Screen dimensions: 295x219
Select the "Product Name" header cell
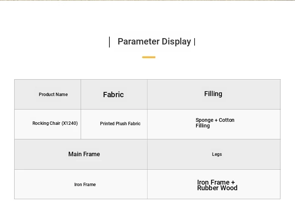53,95
